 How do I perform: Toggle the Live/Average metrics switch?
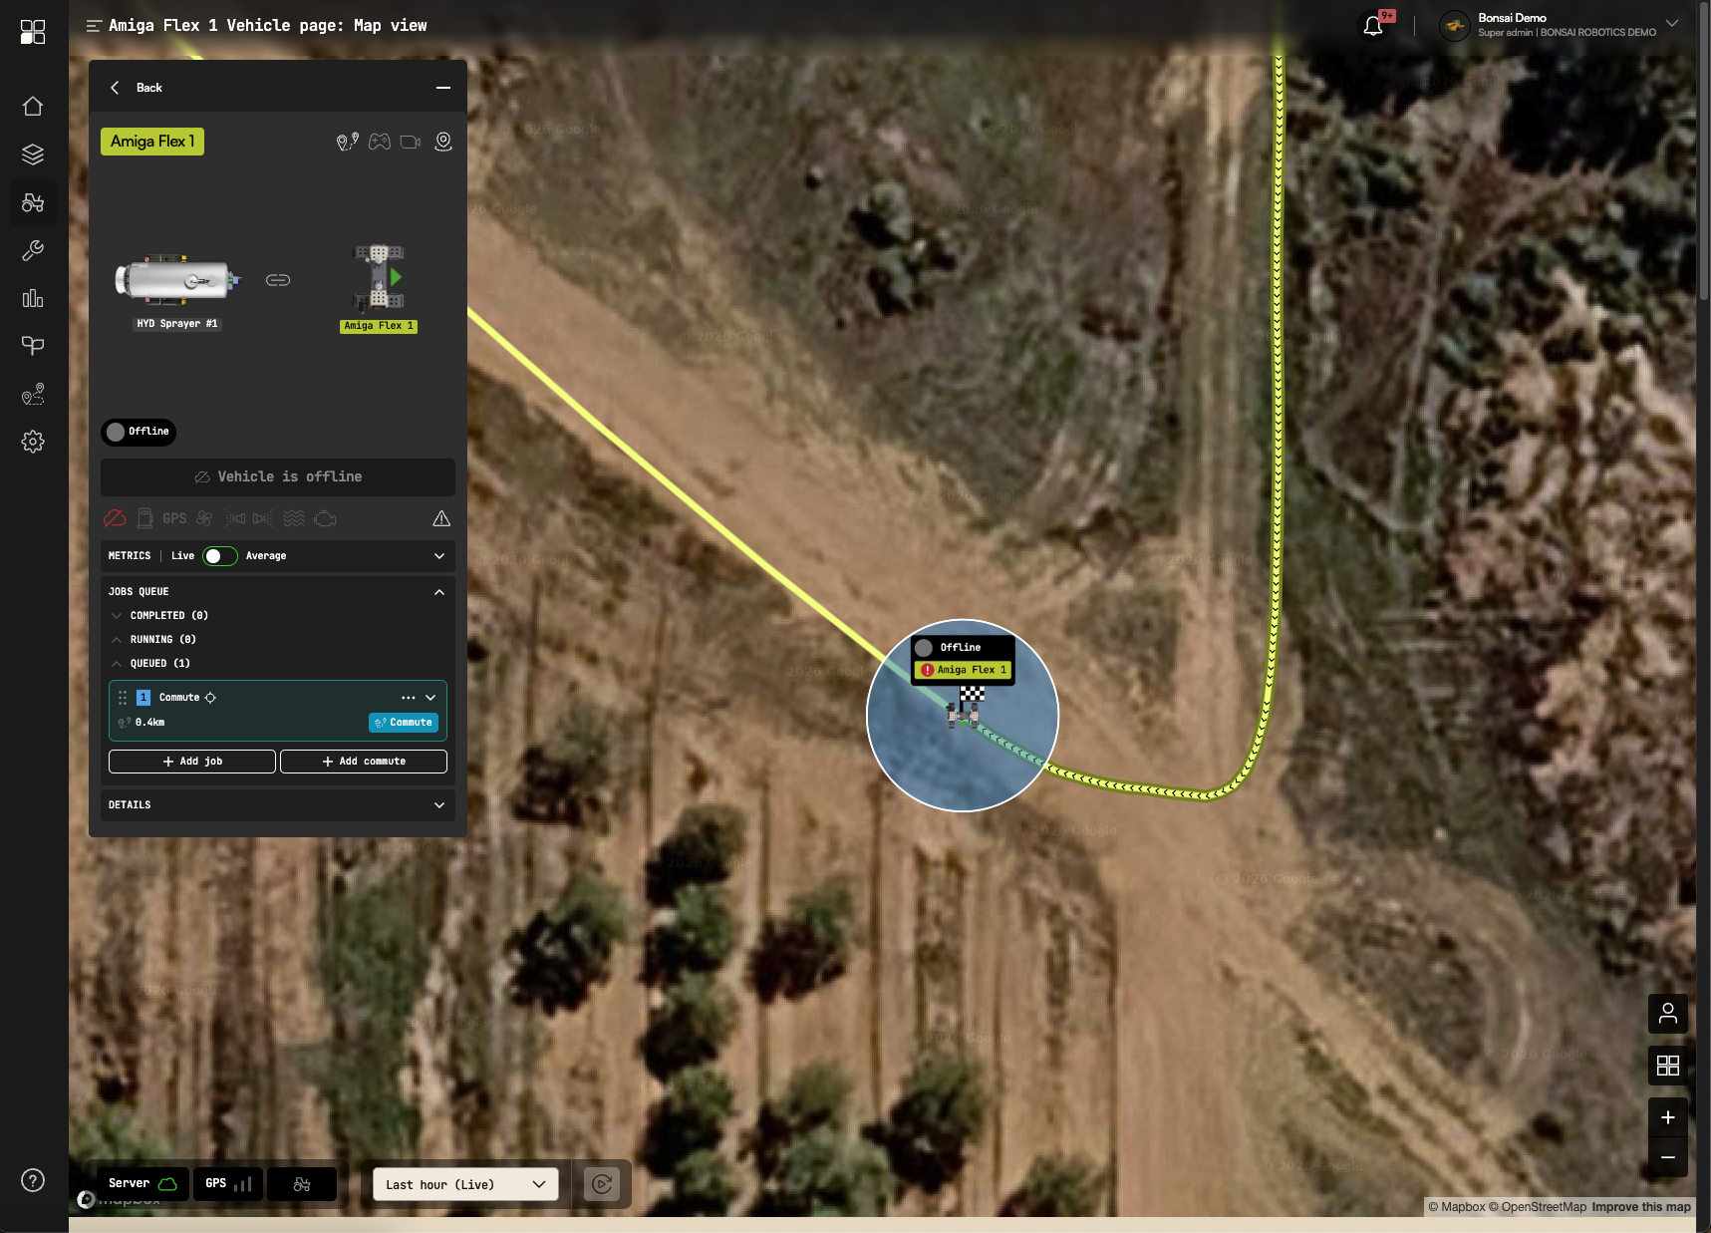(220, 556)
